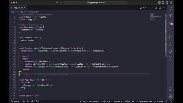Change indentation via Spaces: 2
The width and height of the screenshot is (183, 103).
pyautogui.click(x=118, y=101)
